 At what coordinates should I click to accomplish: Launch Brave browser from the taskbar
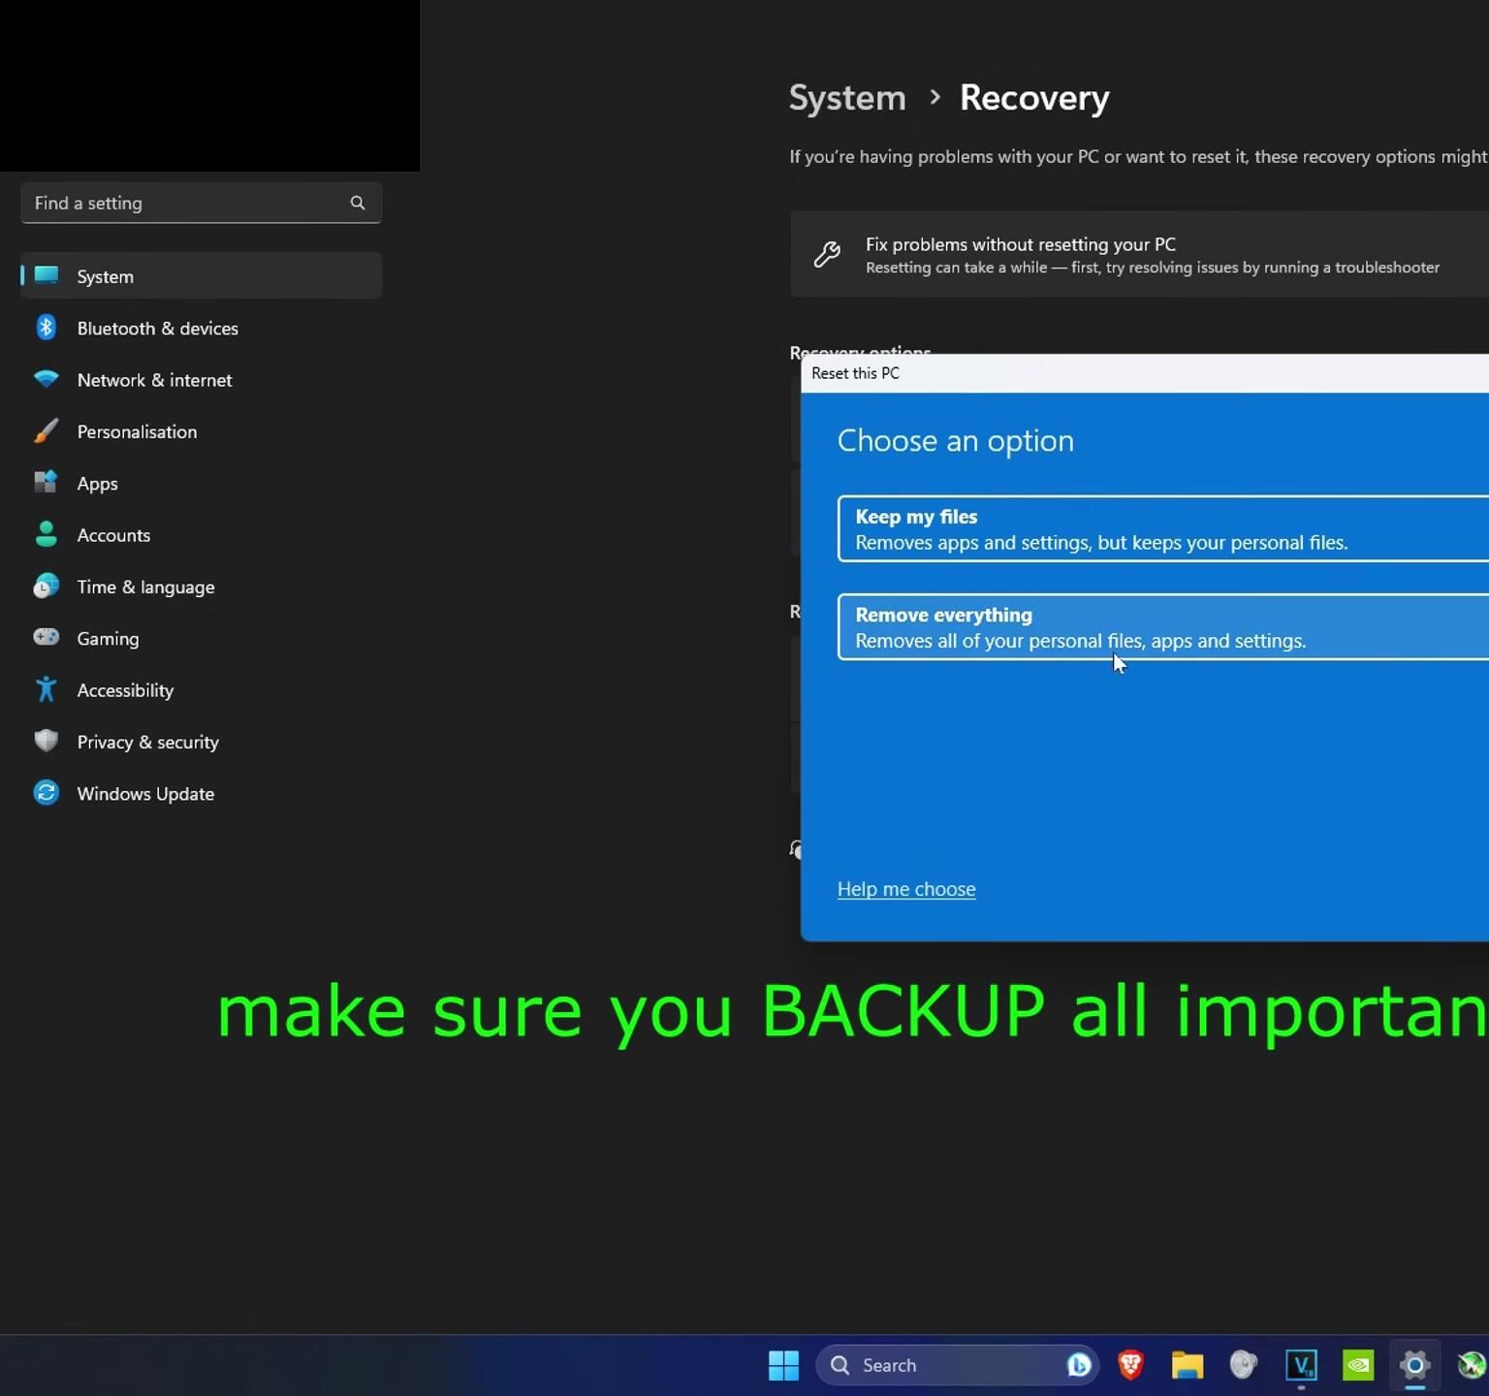[1130, 1365]
